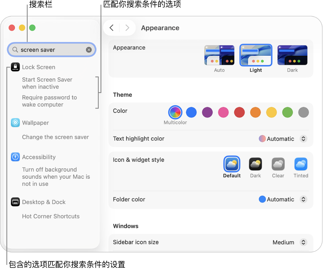Screen dimensions: 323x270
Task: Open the Text highlight color dropdown
Action: click(x=303, y=139)
